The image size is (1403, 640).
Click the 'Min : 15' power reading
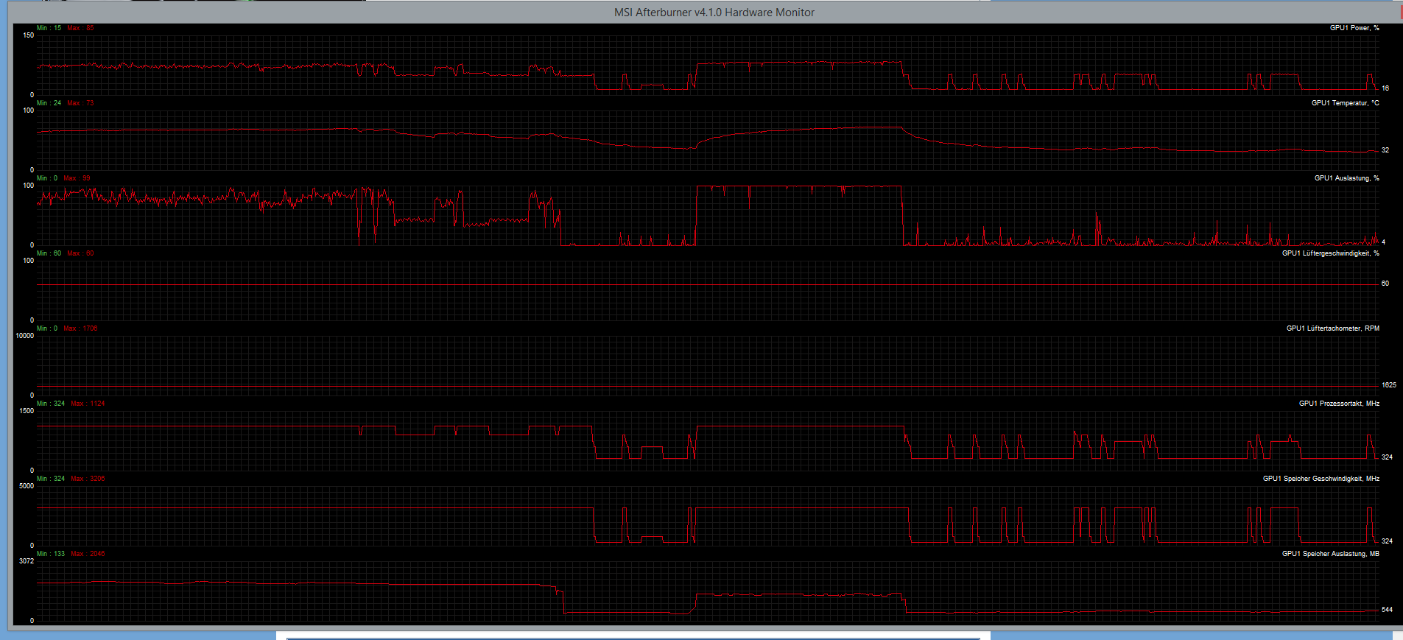click(x=49, y=28)
